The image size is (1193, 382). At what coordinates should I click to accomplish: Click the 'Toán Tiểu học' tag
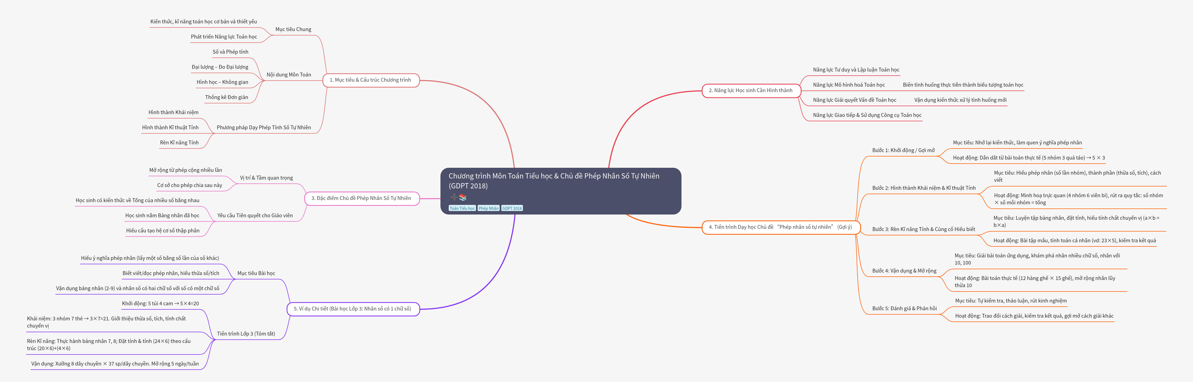tap(462, 208)
